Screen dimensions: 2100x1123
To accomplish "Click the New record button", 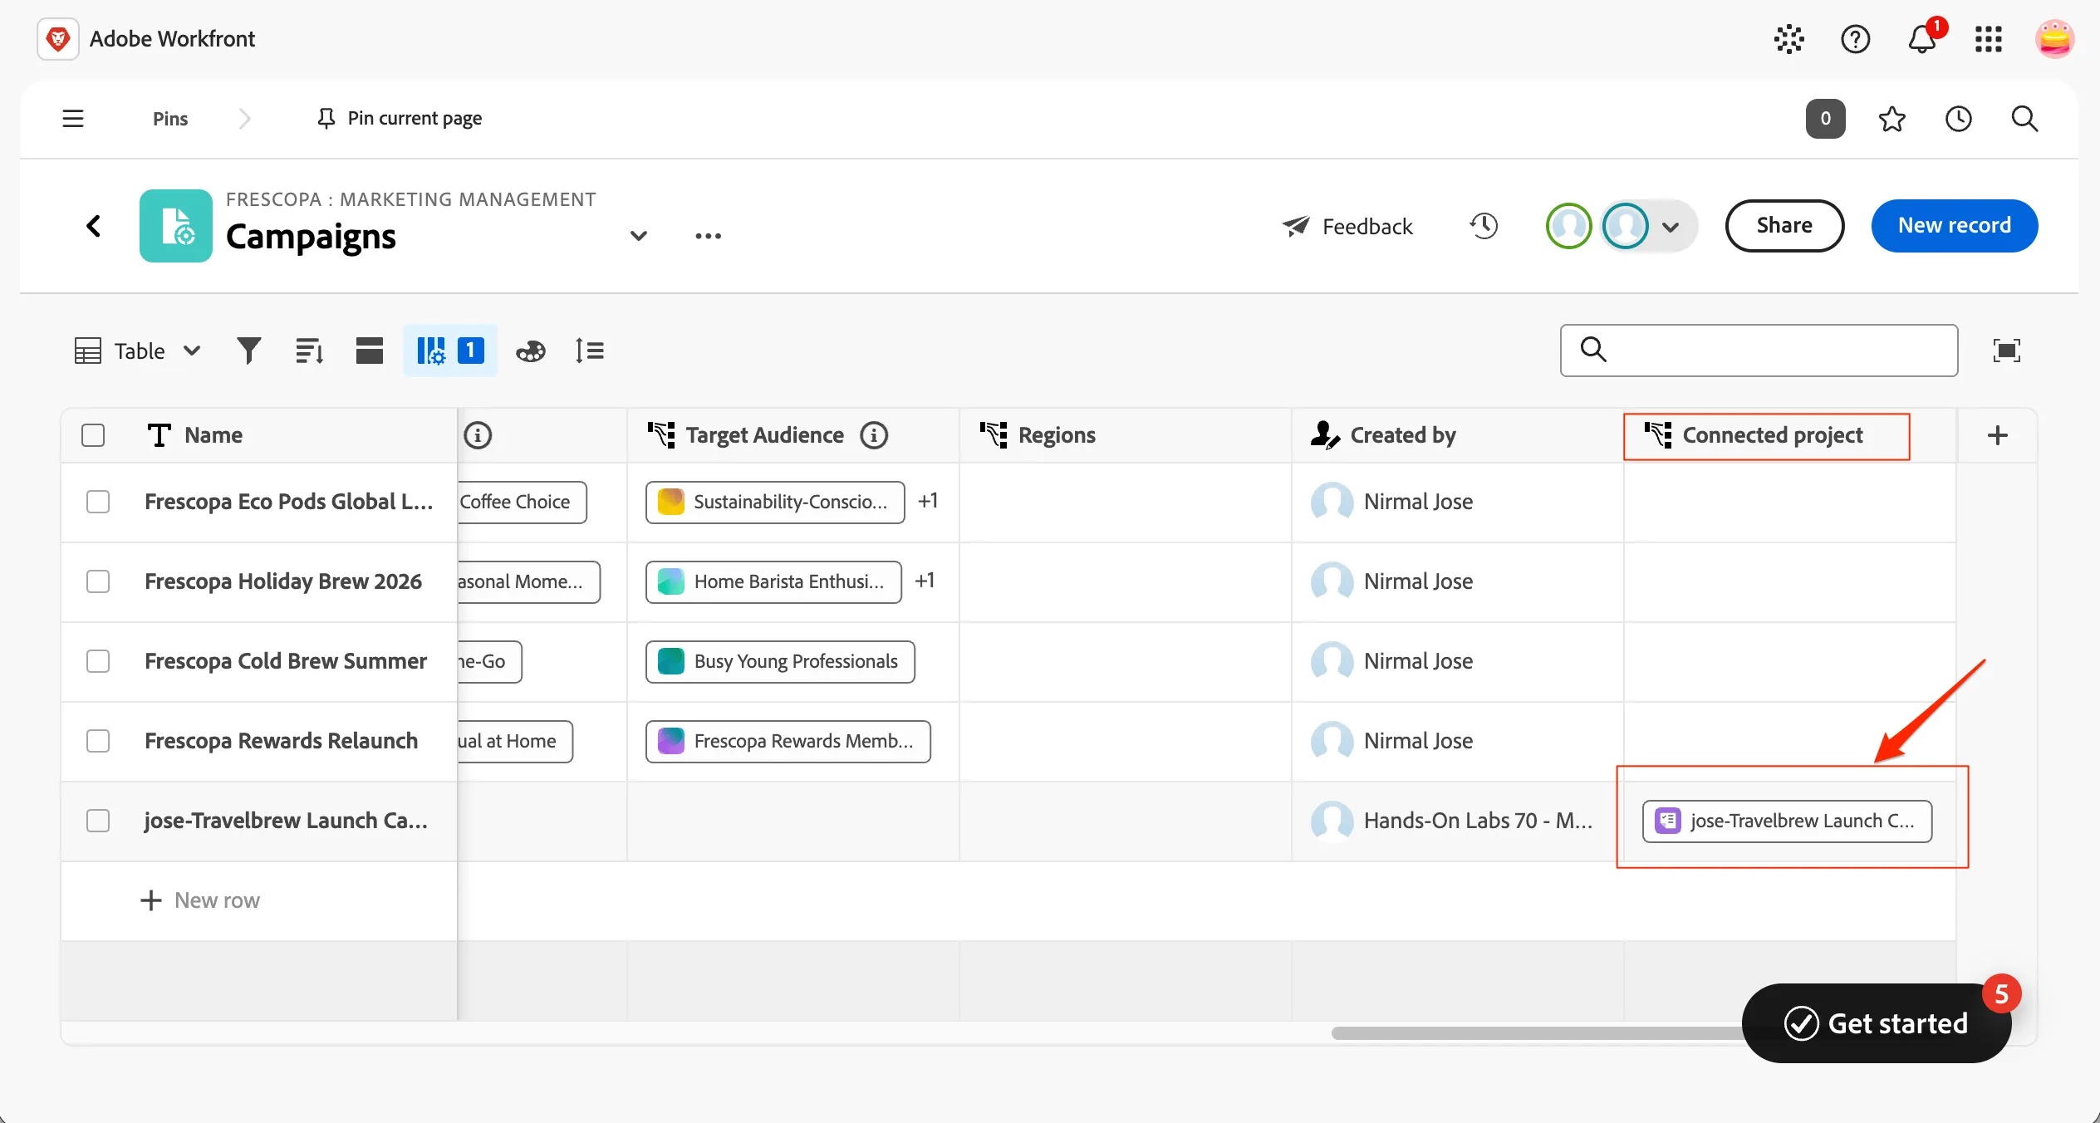I will tap(1954, 226).
